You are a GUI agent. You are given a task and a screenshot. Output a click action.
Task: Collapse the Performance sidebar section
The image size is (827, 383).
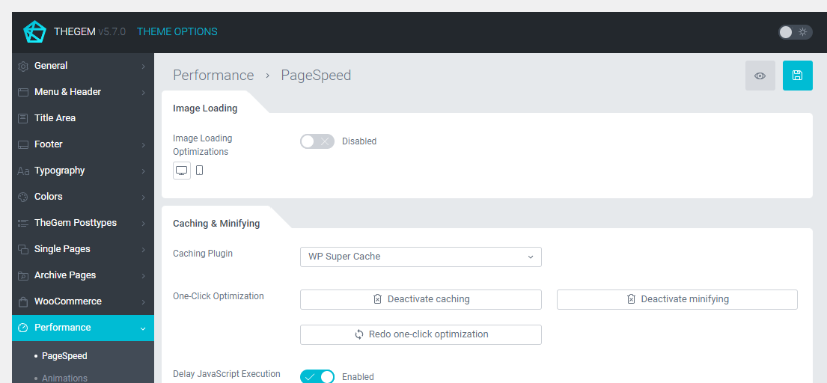pos(143,328)
